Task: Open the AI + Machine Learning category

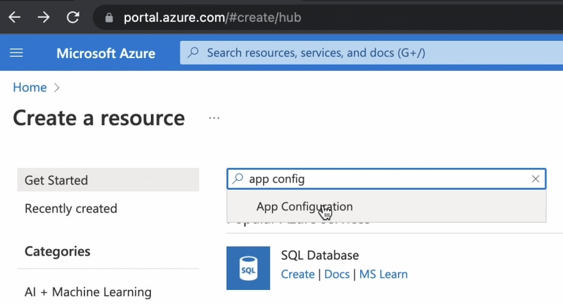Action: click(x=88, y=292)
